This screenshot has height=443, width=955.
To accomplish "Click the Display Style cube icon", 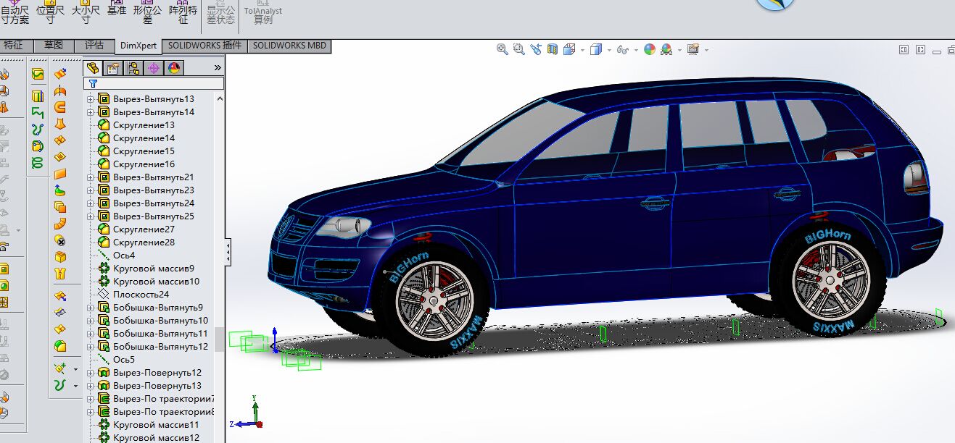I will (596, 49).
